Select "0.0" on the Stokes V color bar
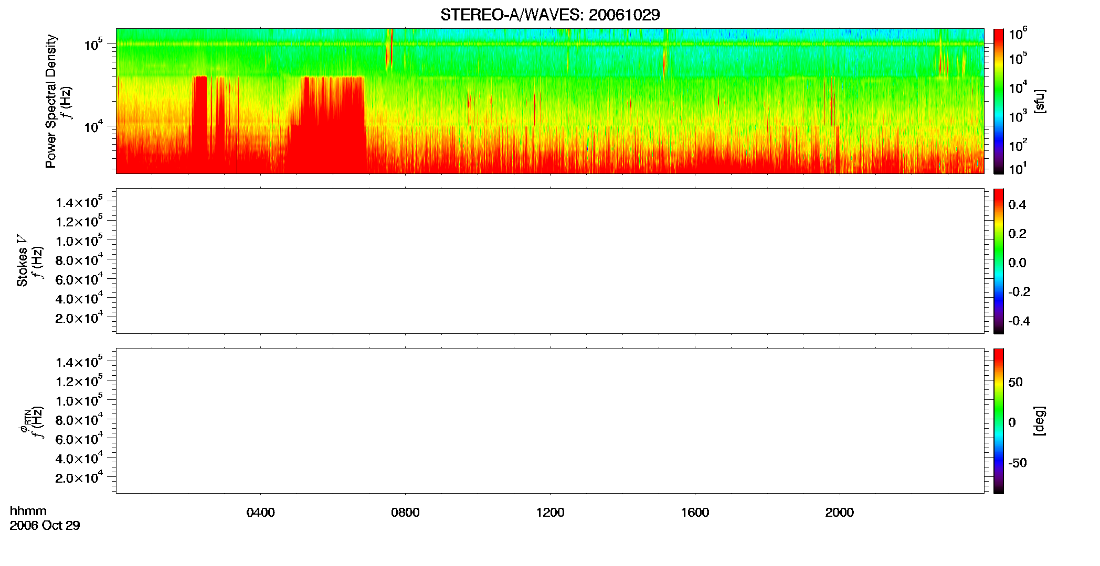Image resolution: width=1100 pixels, height=566 pixels. pos(1017,263)
